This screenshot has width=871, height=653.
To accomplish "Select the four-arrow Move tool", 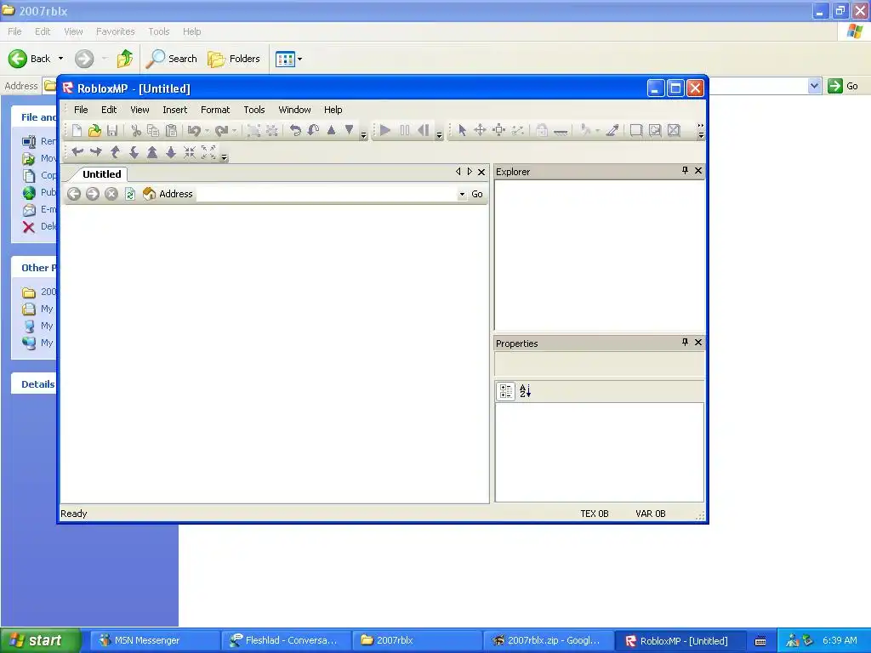I will (x=480, y=130).
